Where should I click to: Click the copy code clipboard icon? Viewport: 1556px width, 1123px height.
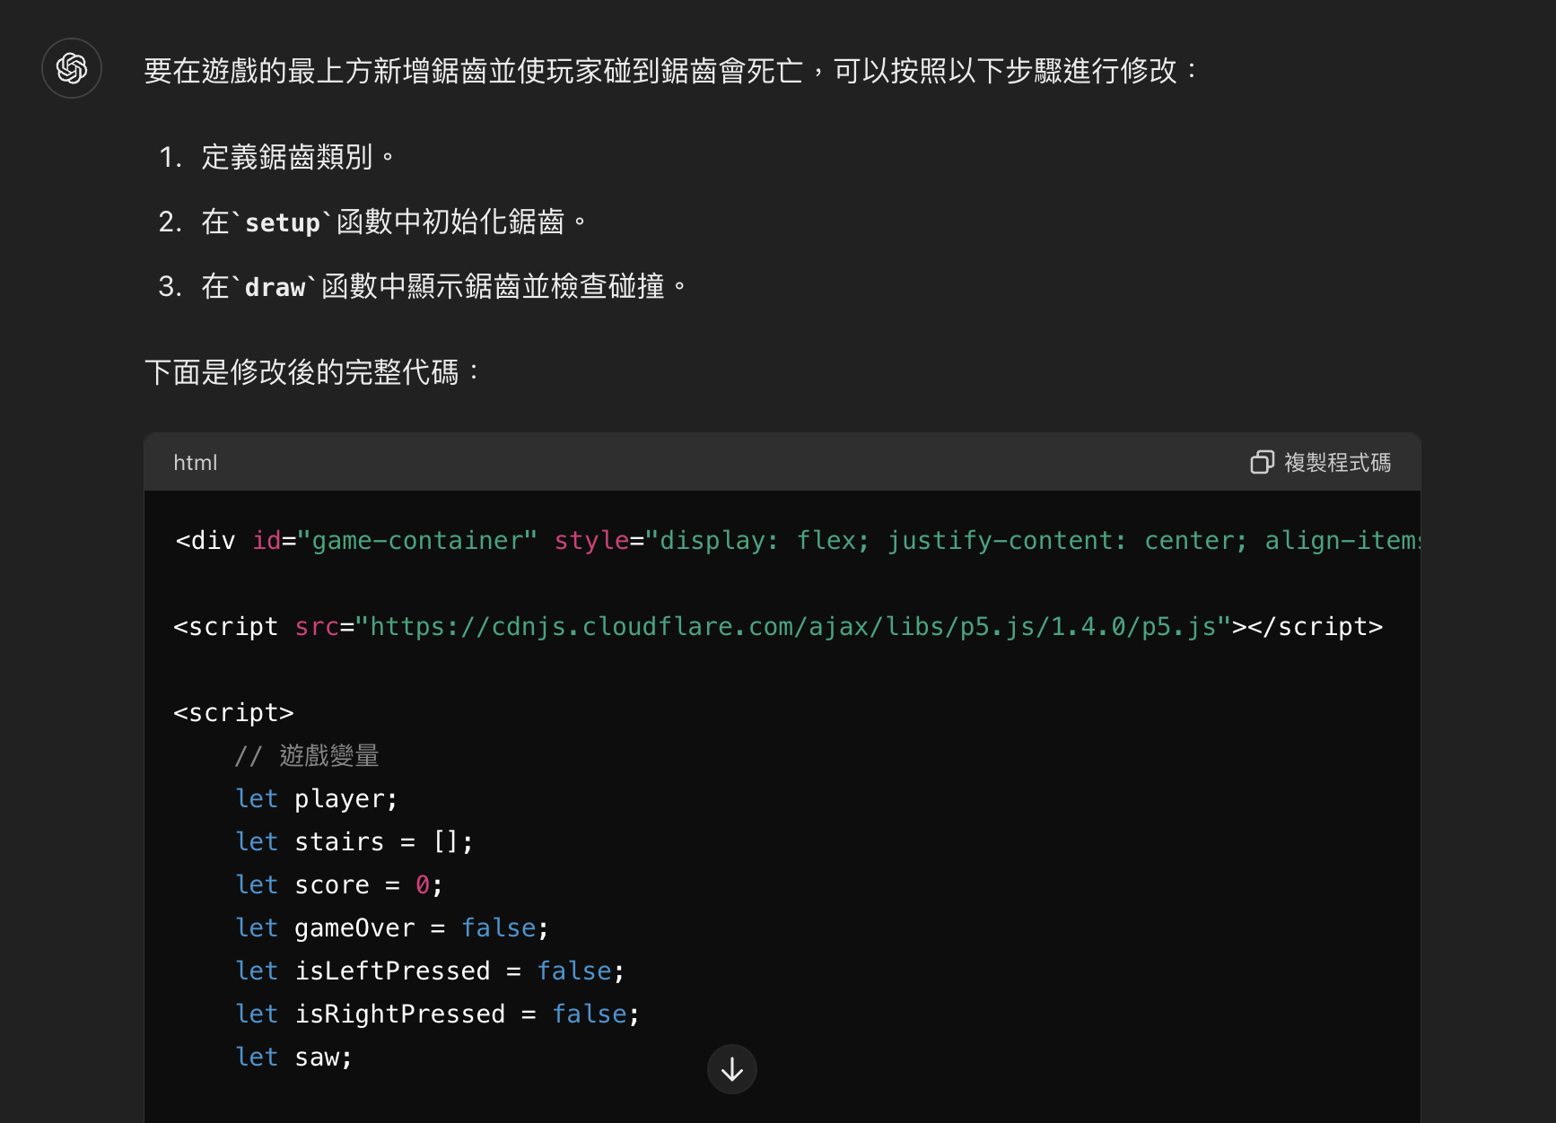1262,462
